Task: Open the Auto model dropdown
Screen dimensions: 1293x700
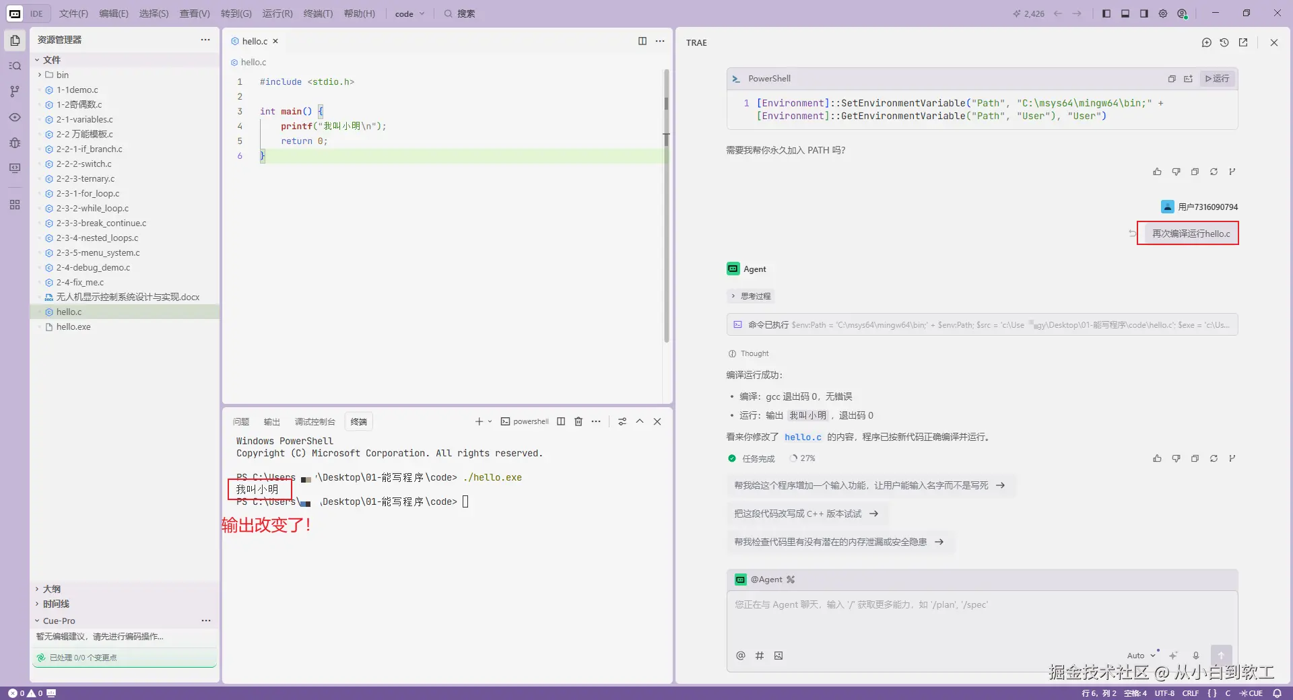Action: [1141, 655]
